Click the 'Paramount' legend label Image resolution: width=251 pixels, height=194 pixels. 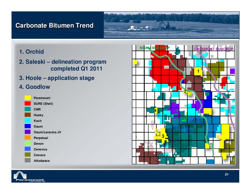(42, 98)
